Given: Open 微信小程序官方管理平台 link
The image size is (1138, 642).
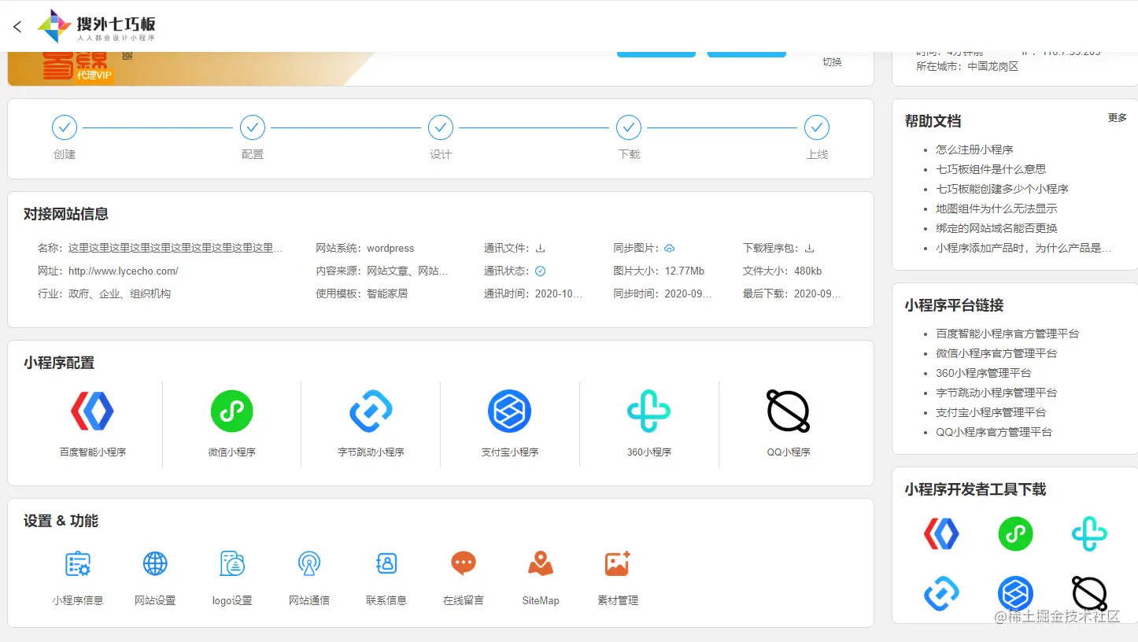Looking at the screenshot, I should tap(996, 353).
